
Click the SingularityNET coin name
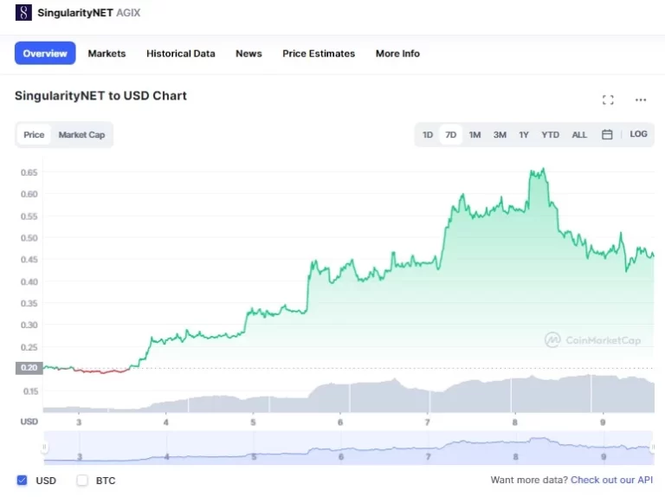tap(75, 13)
